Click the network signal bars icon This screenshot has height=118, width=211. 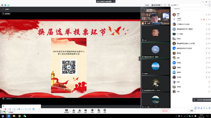click(x=8, y=5)
